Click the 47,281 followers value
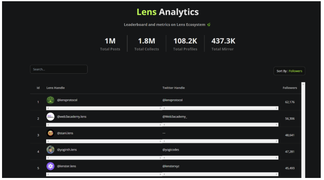The image size is (324, 180). coord(290,152)
